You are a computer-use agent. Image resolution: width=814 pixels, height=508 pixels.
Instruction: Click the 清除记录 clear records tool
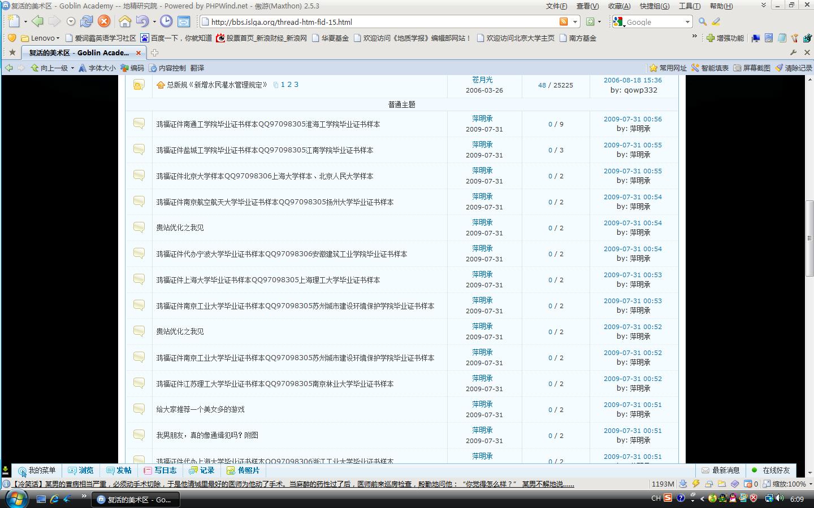pyautogui.click(x=794, y=68)
